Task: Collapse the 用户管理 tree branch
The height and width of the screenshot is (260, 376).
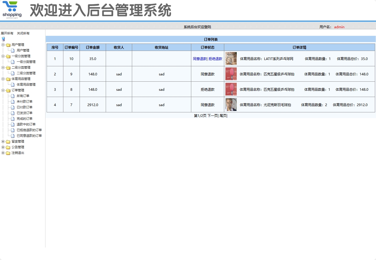Action: [x=3, y=45]
